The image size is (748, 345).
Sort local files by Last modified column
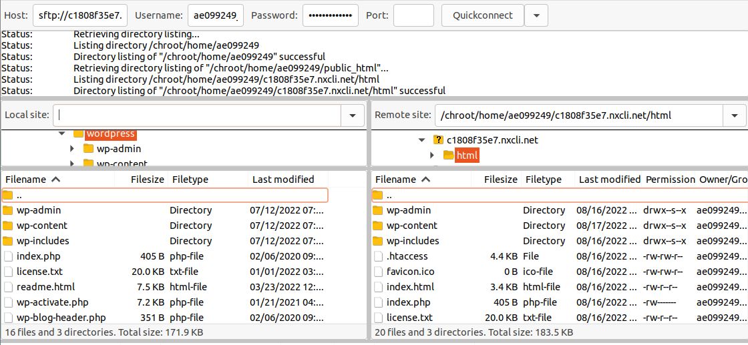pyautogui.click(x=288, y=179)
